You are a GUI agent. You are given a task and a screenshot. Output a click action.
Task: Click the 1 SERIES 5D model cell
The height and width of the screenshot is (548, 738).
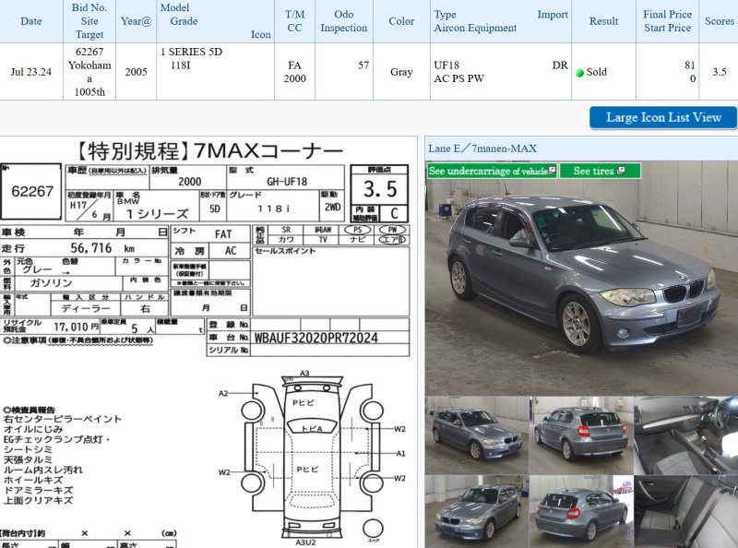point(191,53)
